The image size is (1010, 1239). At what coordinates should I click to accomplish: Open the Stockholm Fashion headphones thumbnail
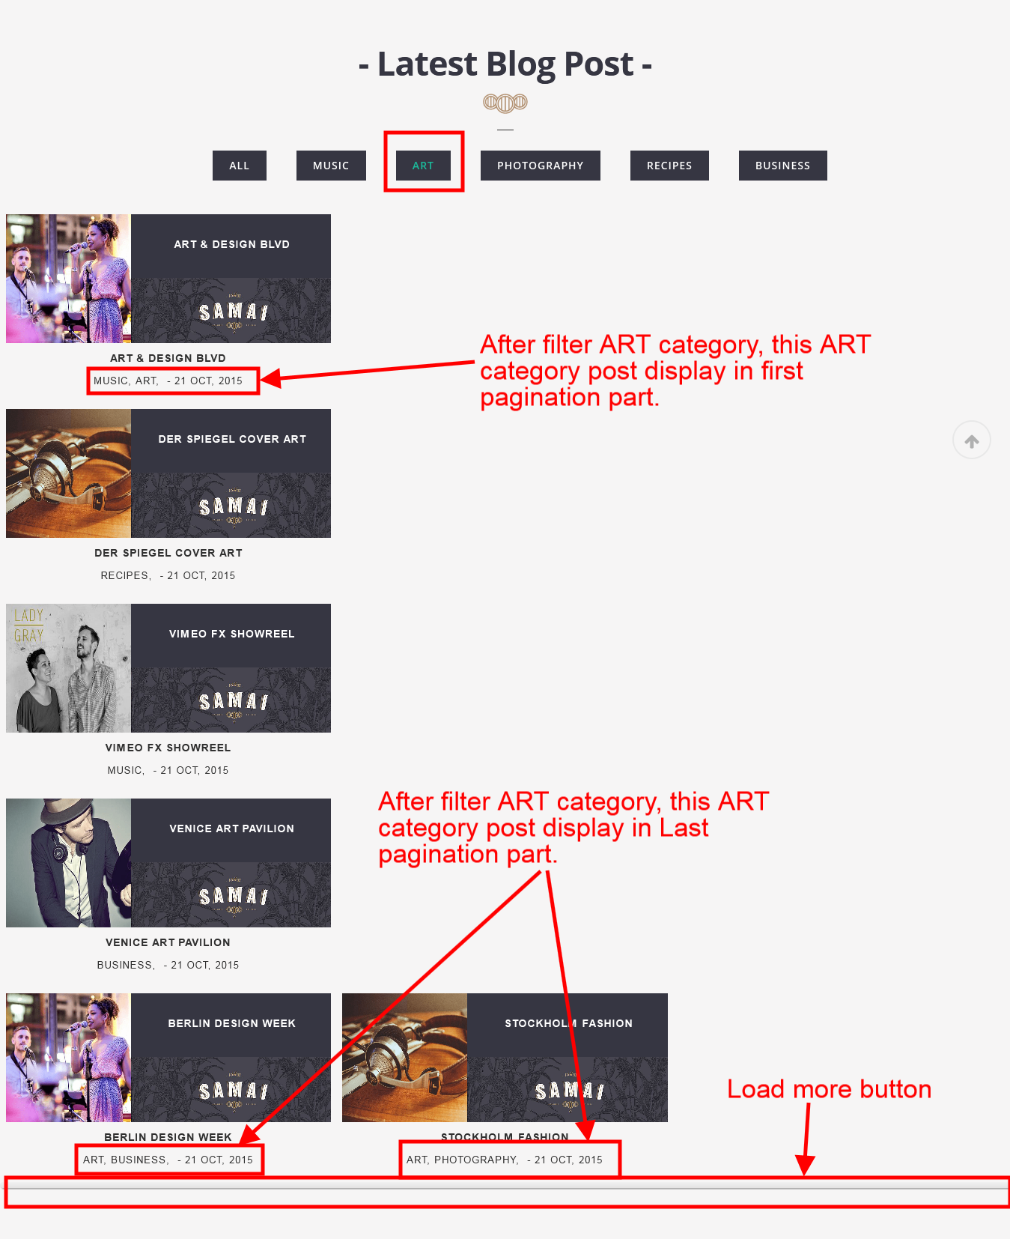pyautogui.click(x=404, y=1058)
